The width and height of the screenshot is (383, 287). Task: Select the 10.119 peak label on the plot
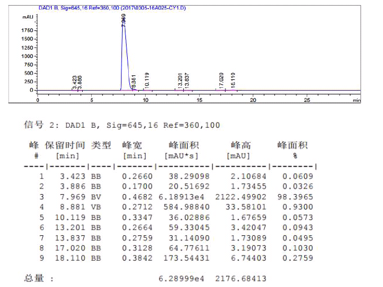[146, 79]
